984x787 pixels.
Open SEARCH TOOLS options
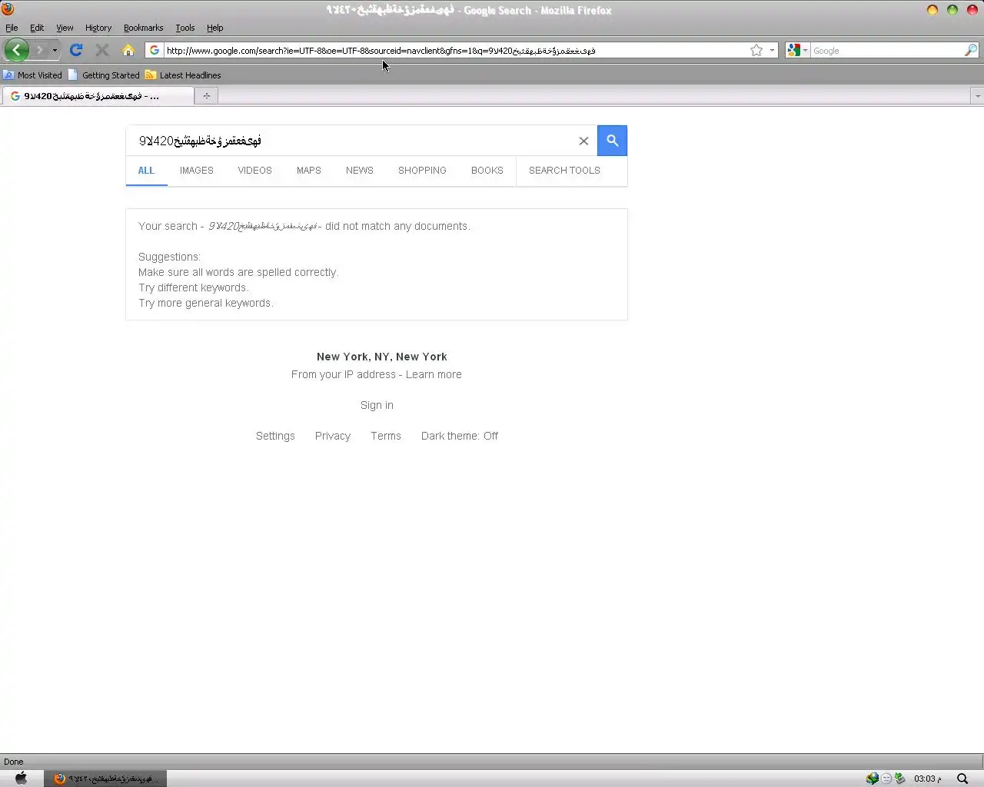click(x=564, y=171)
